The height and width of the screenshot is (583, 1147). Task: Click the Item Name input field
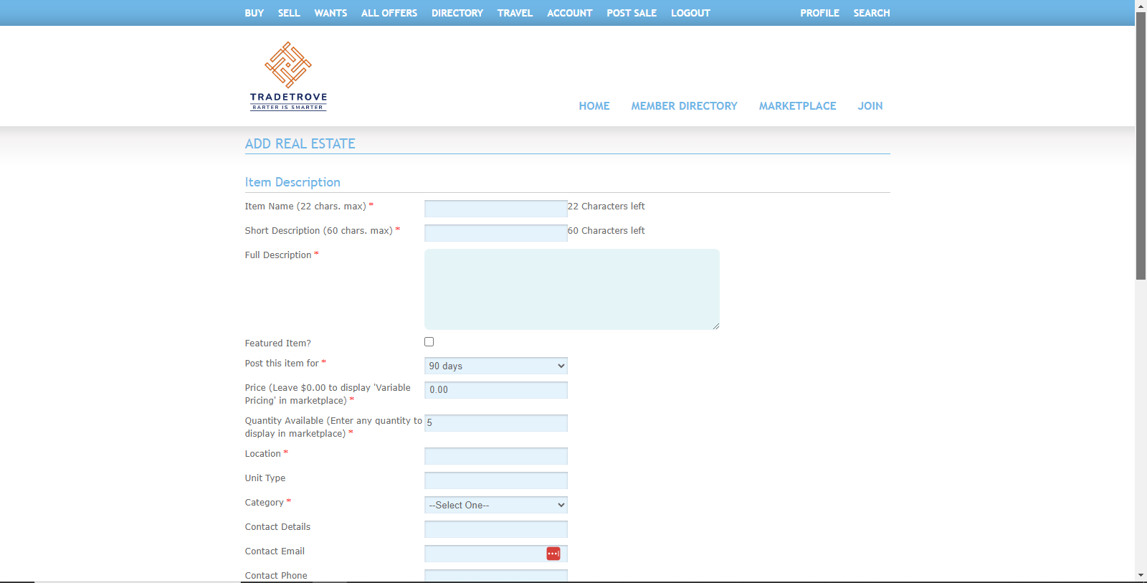[495, 209]
